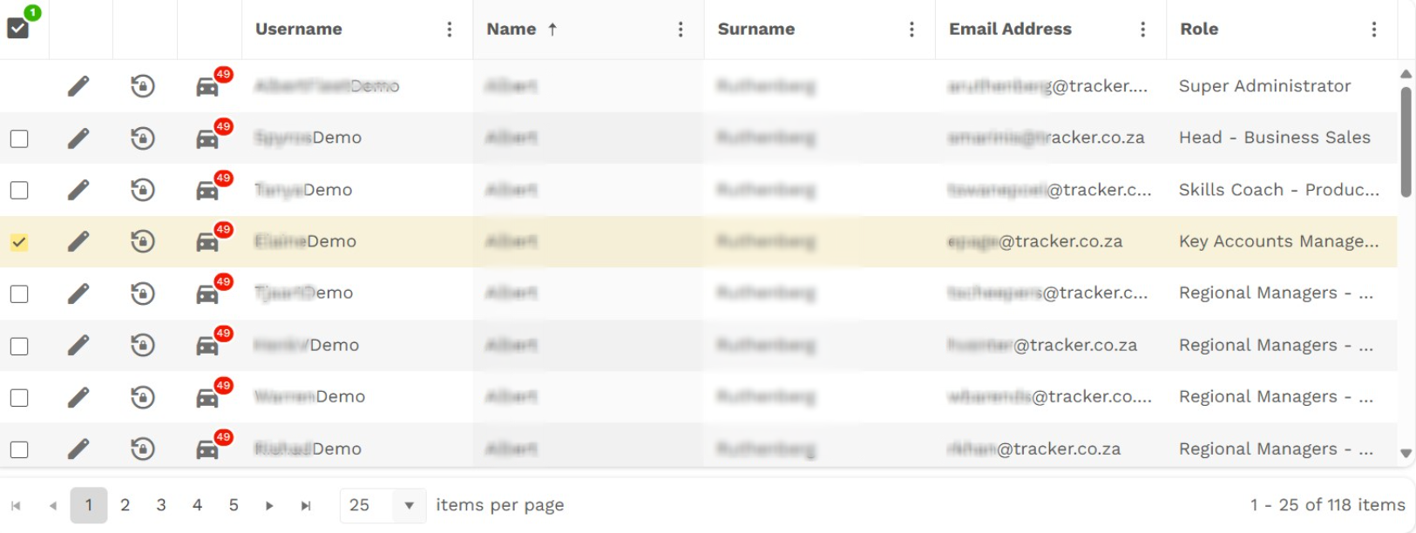Open the items per page dropdown
1416x533 pixels.
[409, 506]
